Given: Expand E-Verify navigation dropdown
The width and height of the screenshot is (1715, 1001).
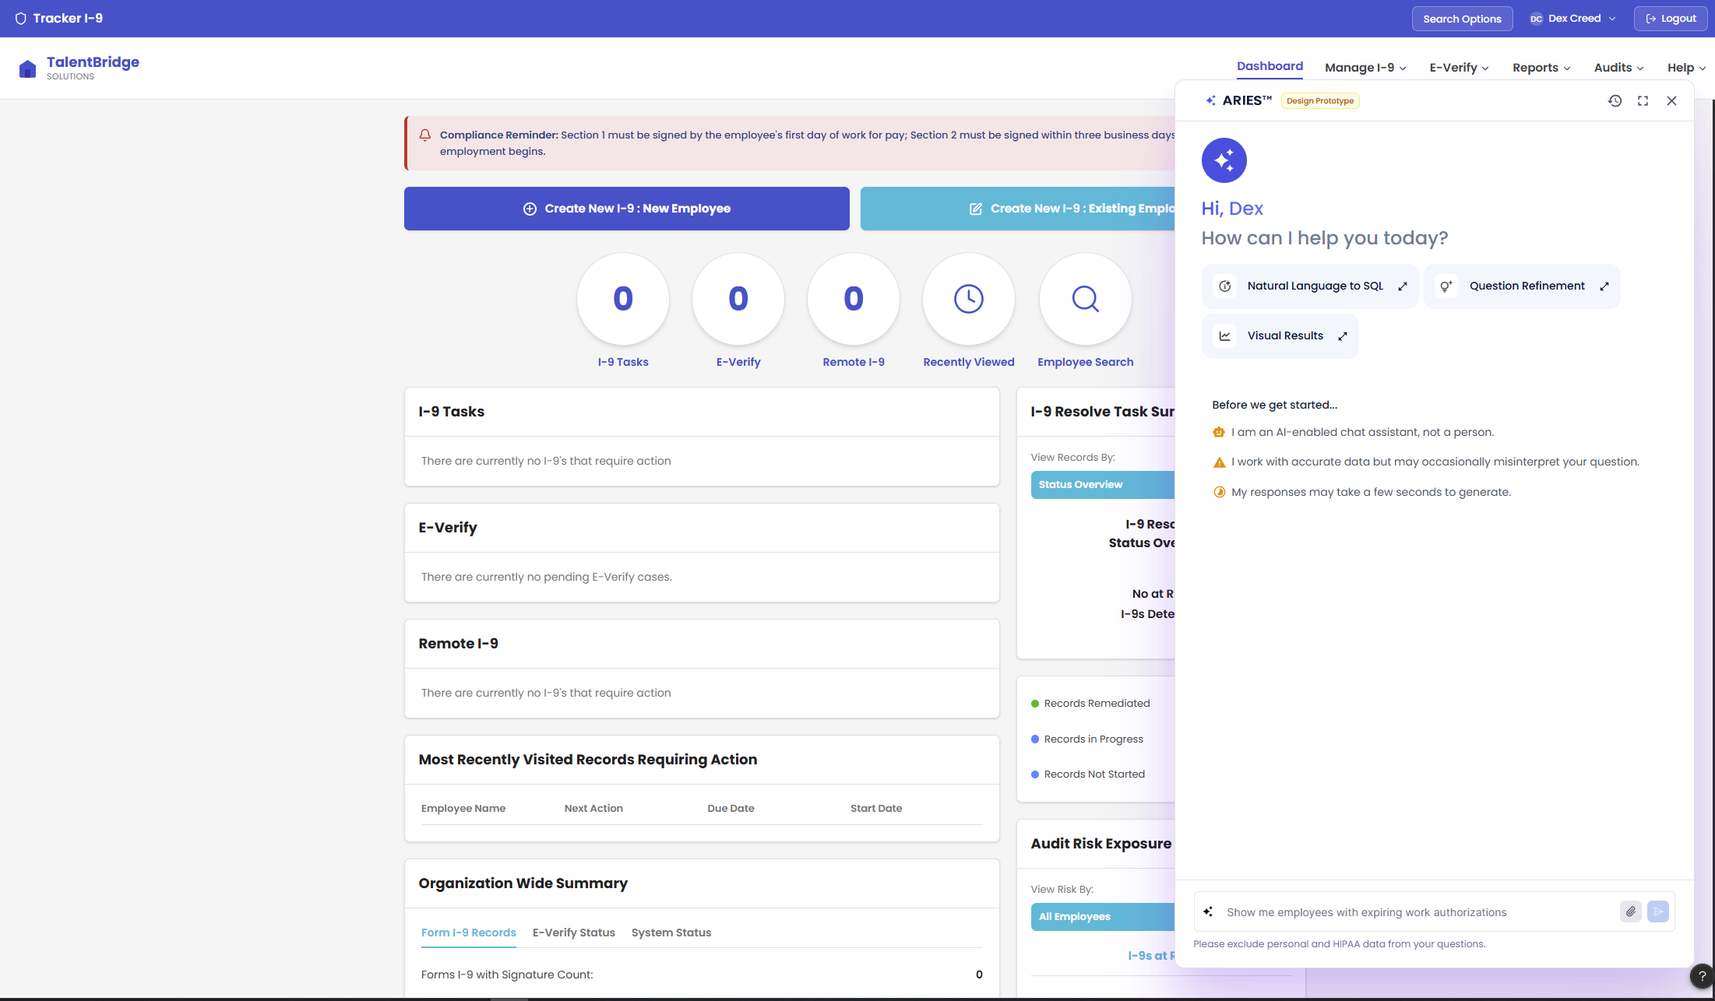Looking at the screenshot, I should [1459, 68].
